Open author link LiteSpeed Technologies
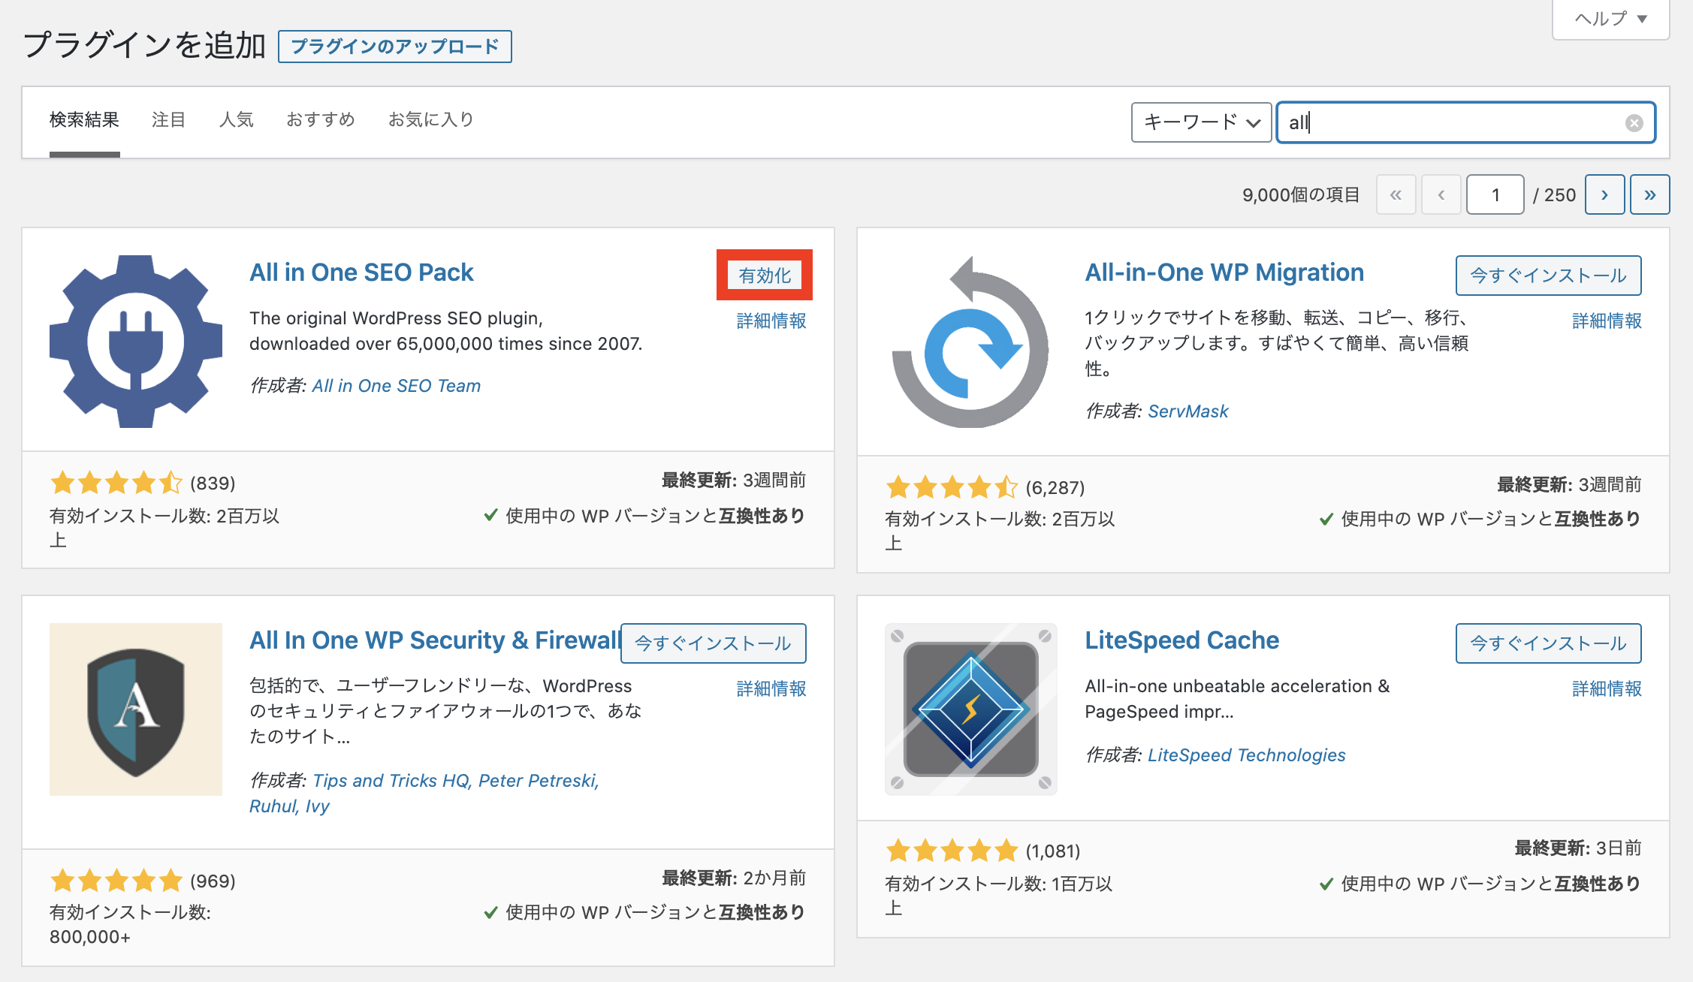This screenshot has height=982, width=1693. click(1247, 755)
